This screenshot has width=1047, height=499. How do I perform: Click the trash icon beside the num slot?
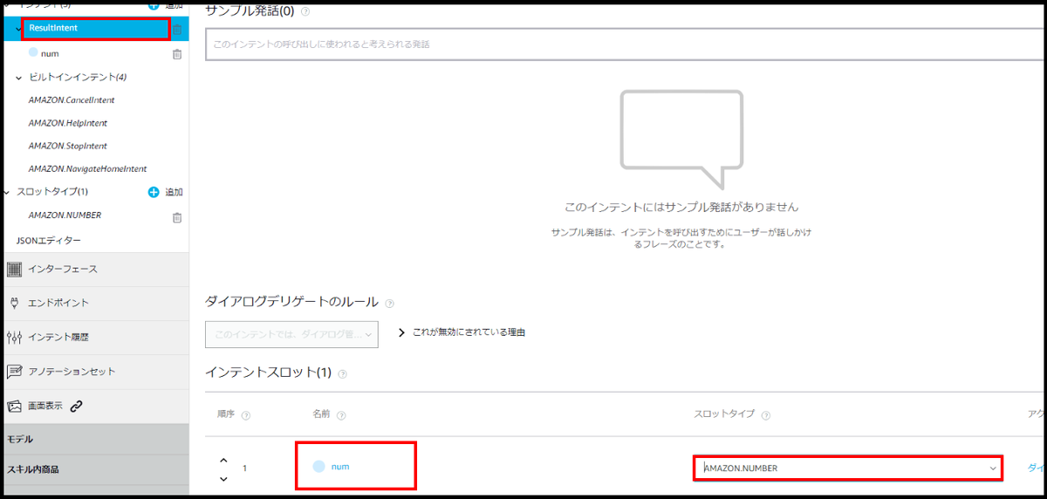[x=177, y=54]
